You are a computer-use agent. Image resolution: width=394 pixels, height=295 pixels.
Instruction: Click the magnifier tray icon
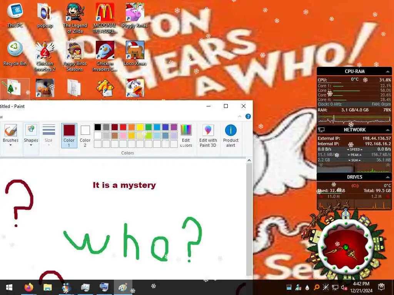coord(317,287)
